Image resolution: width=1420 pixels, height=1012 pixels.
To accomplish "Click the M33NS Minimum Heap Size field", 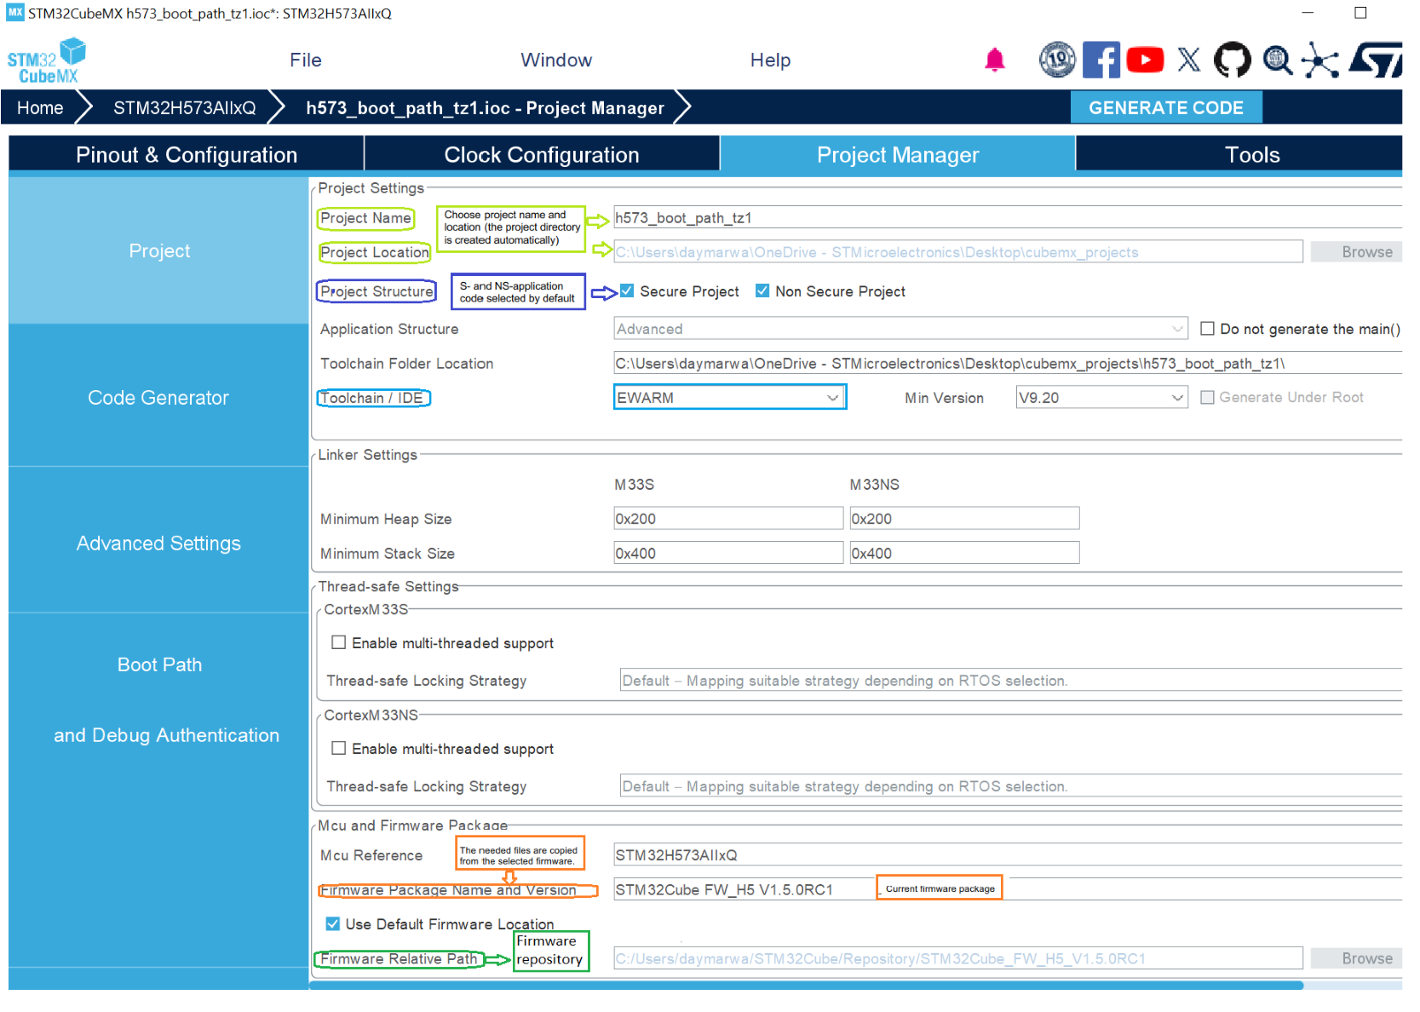I will tap(964, 519).
